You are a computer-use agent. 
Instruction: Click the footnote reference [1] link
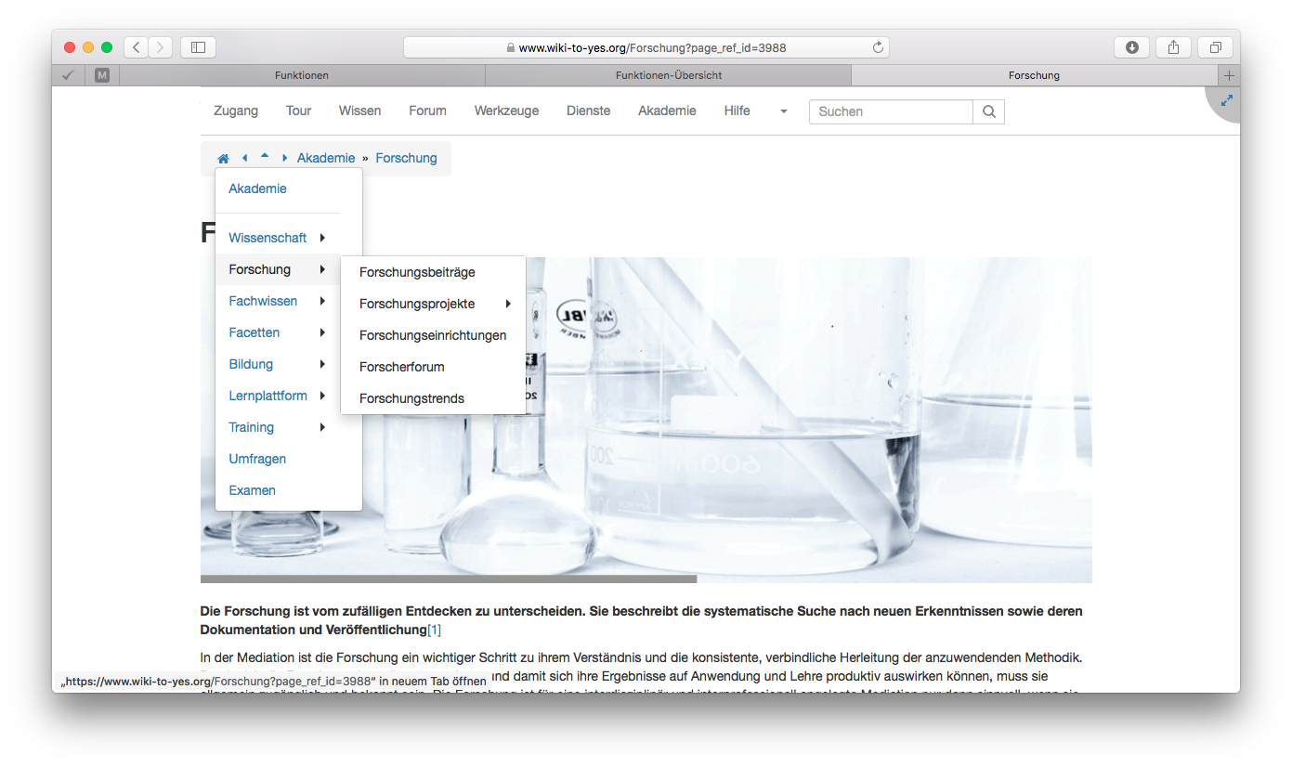pyautogui.click(x=434, y=630)
